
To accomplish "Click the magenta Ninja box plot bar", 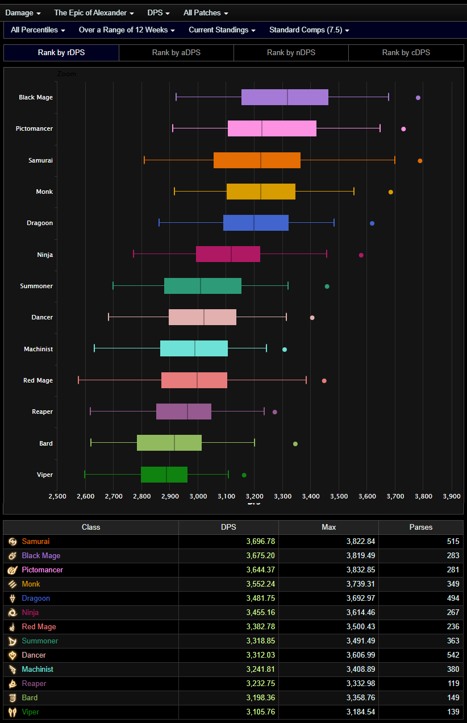I will tap(228, 254).
